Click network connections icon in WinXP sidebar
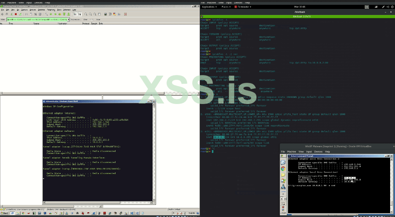 (x=283, y=186)
